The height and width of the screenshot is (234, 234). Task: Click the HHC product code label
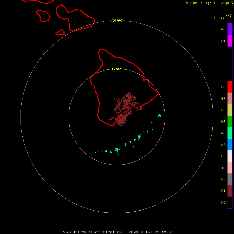click(x=228, y=16)
